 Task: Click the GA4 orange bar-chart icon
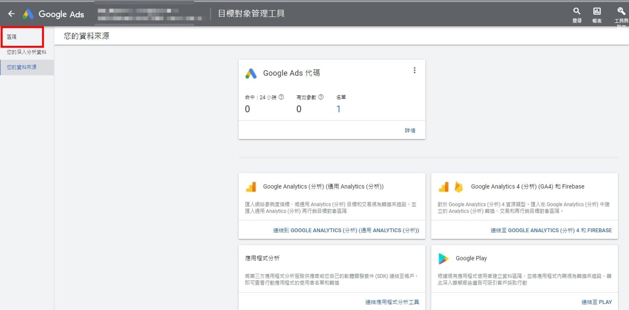click(x=443, y=187)
